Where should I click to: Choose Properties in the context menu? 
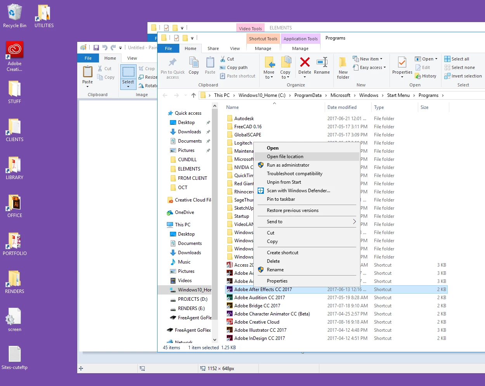[x=307, y=281]
